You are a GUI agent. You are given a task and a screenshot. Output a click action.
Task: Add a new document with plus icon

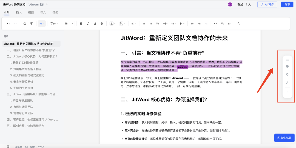coord(47,4)
